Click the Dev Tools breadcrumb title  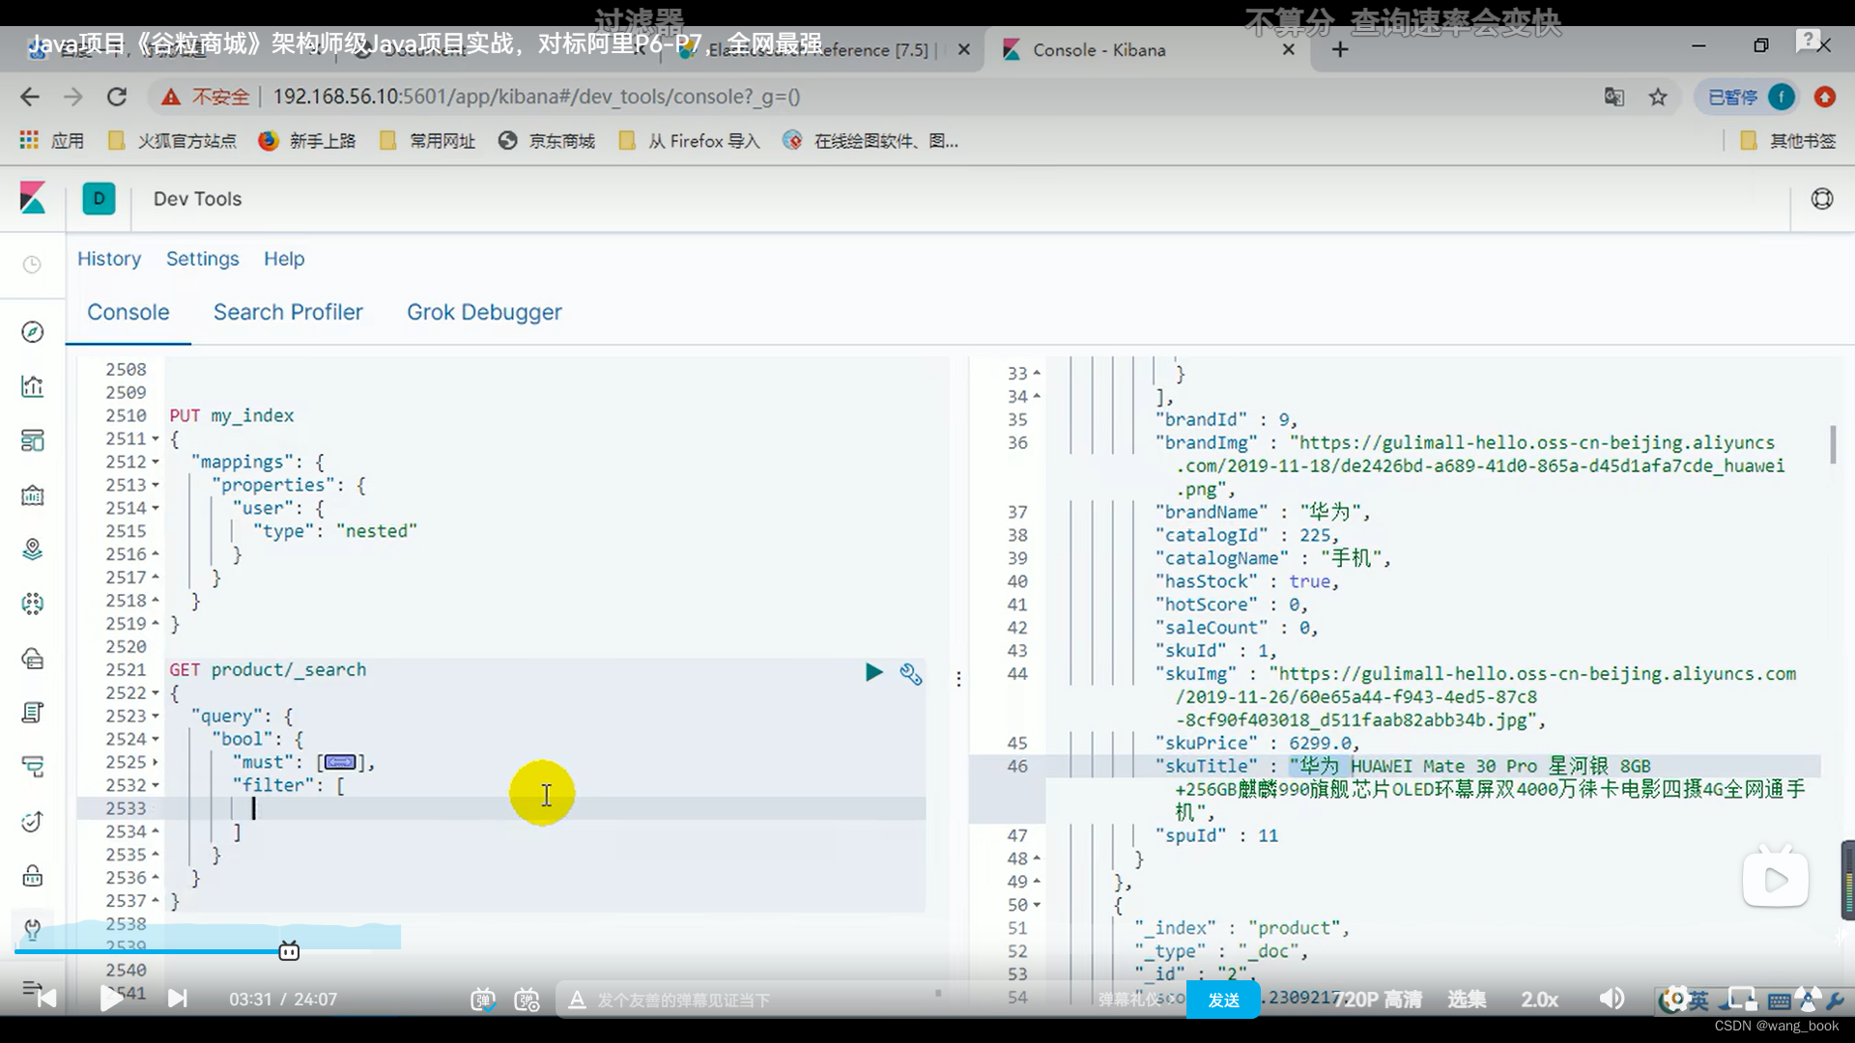click(197, 199)
